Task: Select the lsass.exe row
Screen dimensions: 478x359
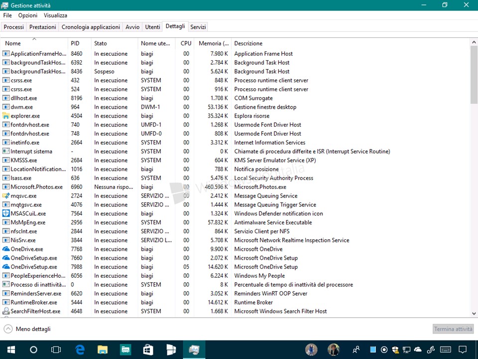Action: [235, 178]
